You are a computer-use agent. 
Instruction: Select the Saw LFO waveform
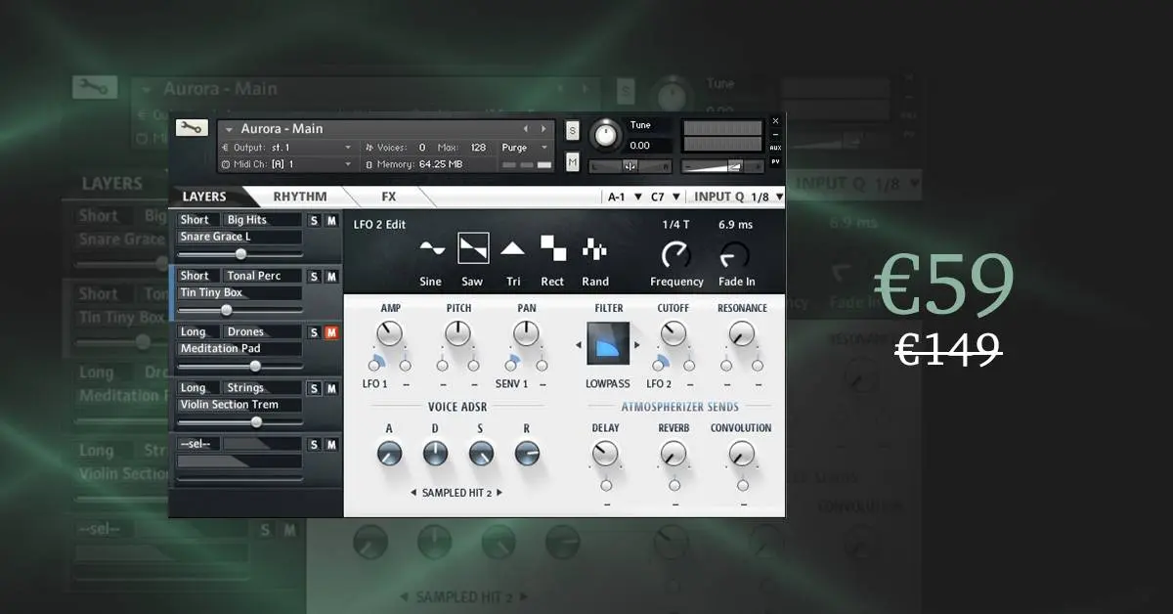point(473,248)
